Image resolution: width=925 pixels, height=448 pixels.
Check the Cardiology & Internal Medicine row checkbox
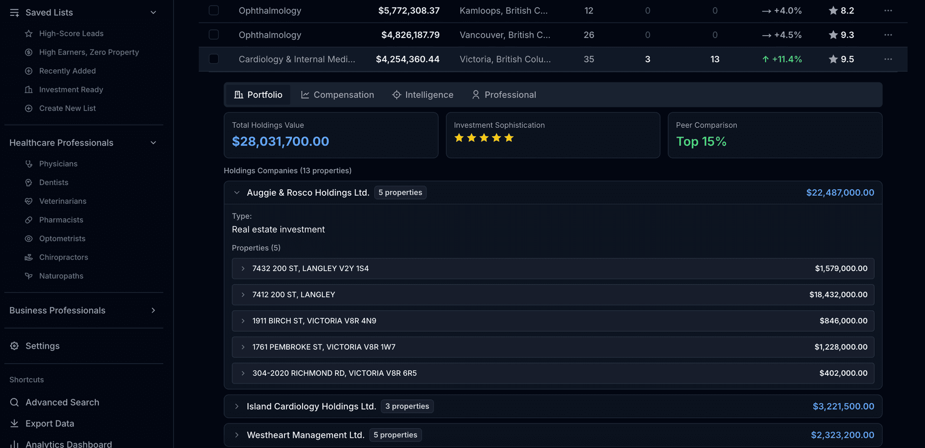pos(214,59)
